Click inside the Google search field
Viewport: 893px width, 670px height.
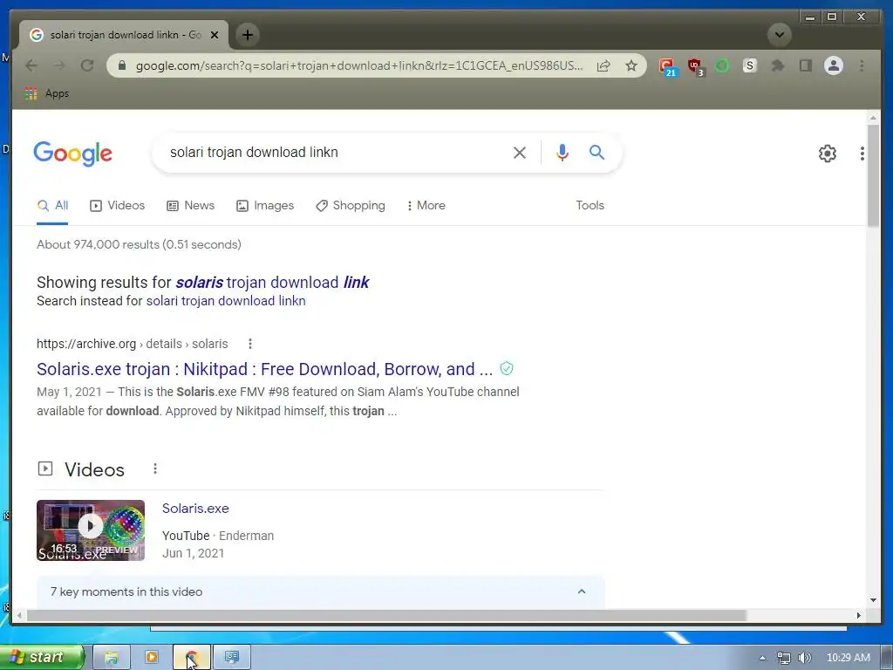click(x=336, y=153)
